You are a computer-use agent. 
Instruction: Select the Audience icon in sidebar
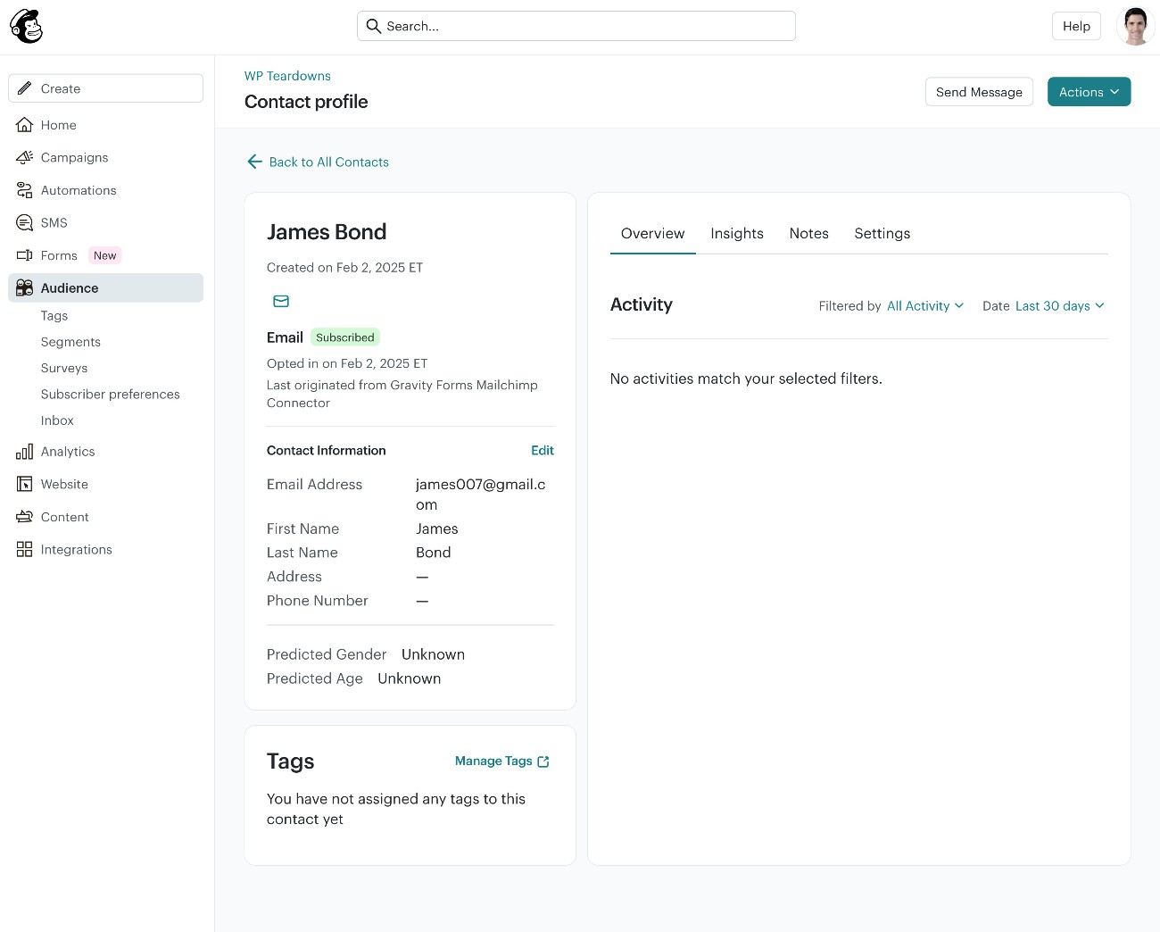[24, 287]
